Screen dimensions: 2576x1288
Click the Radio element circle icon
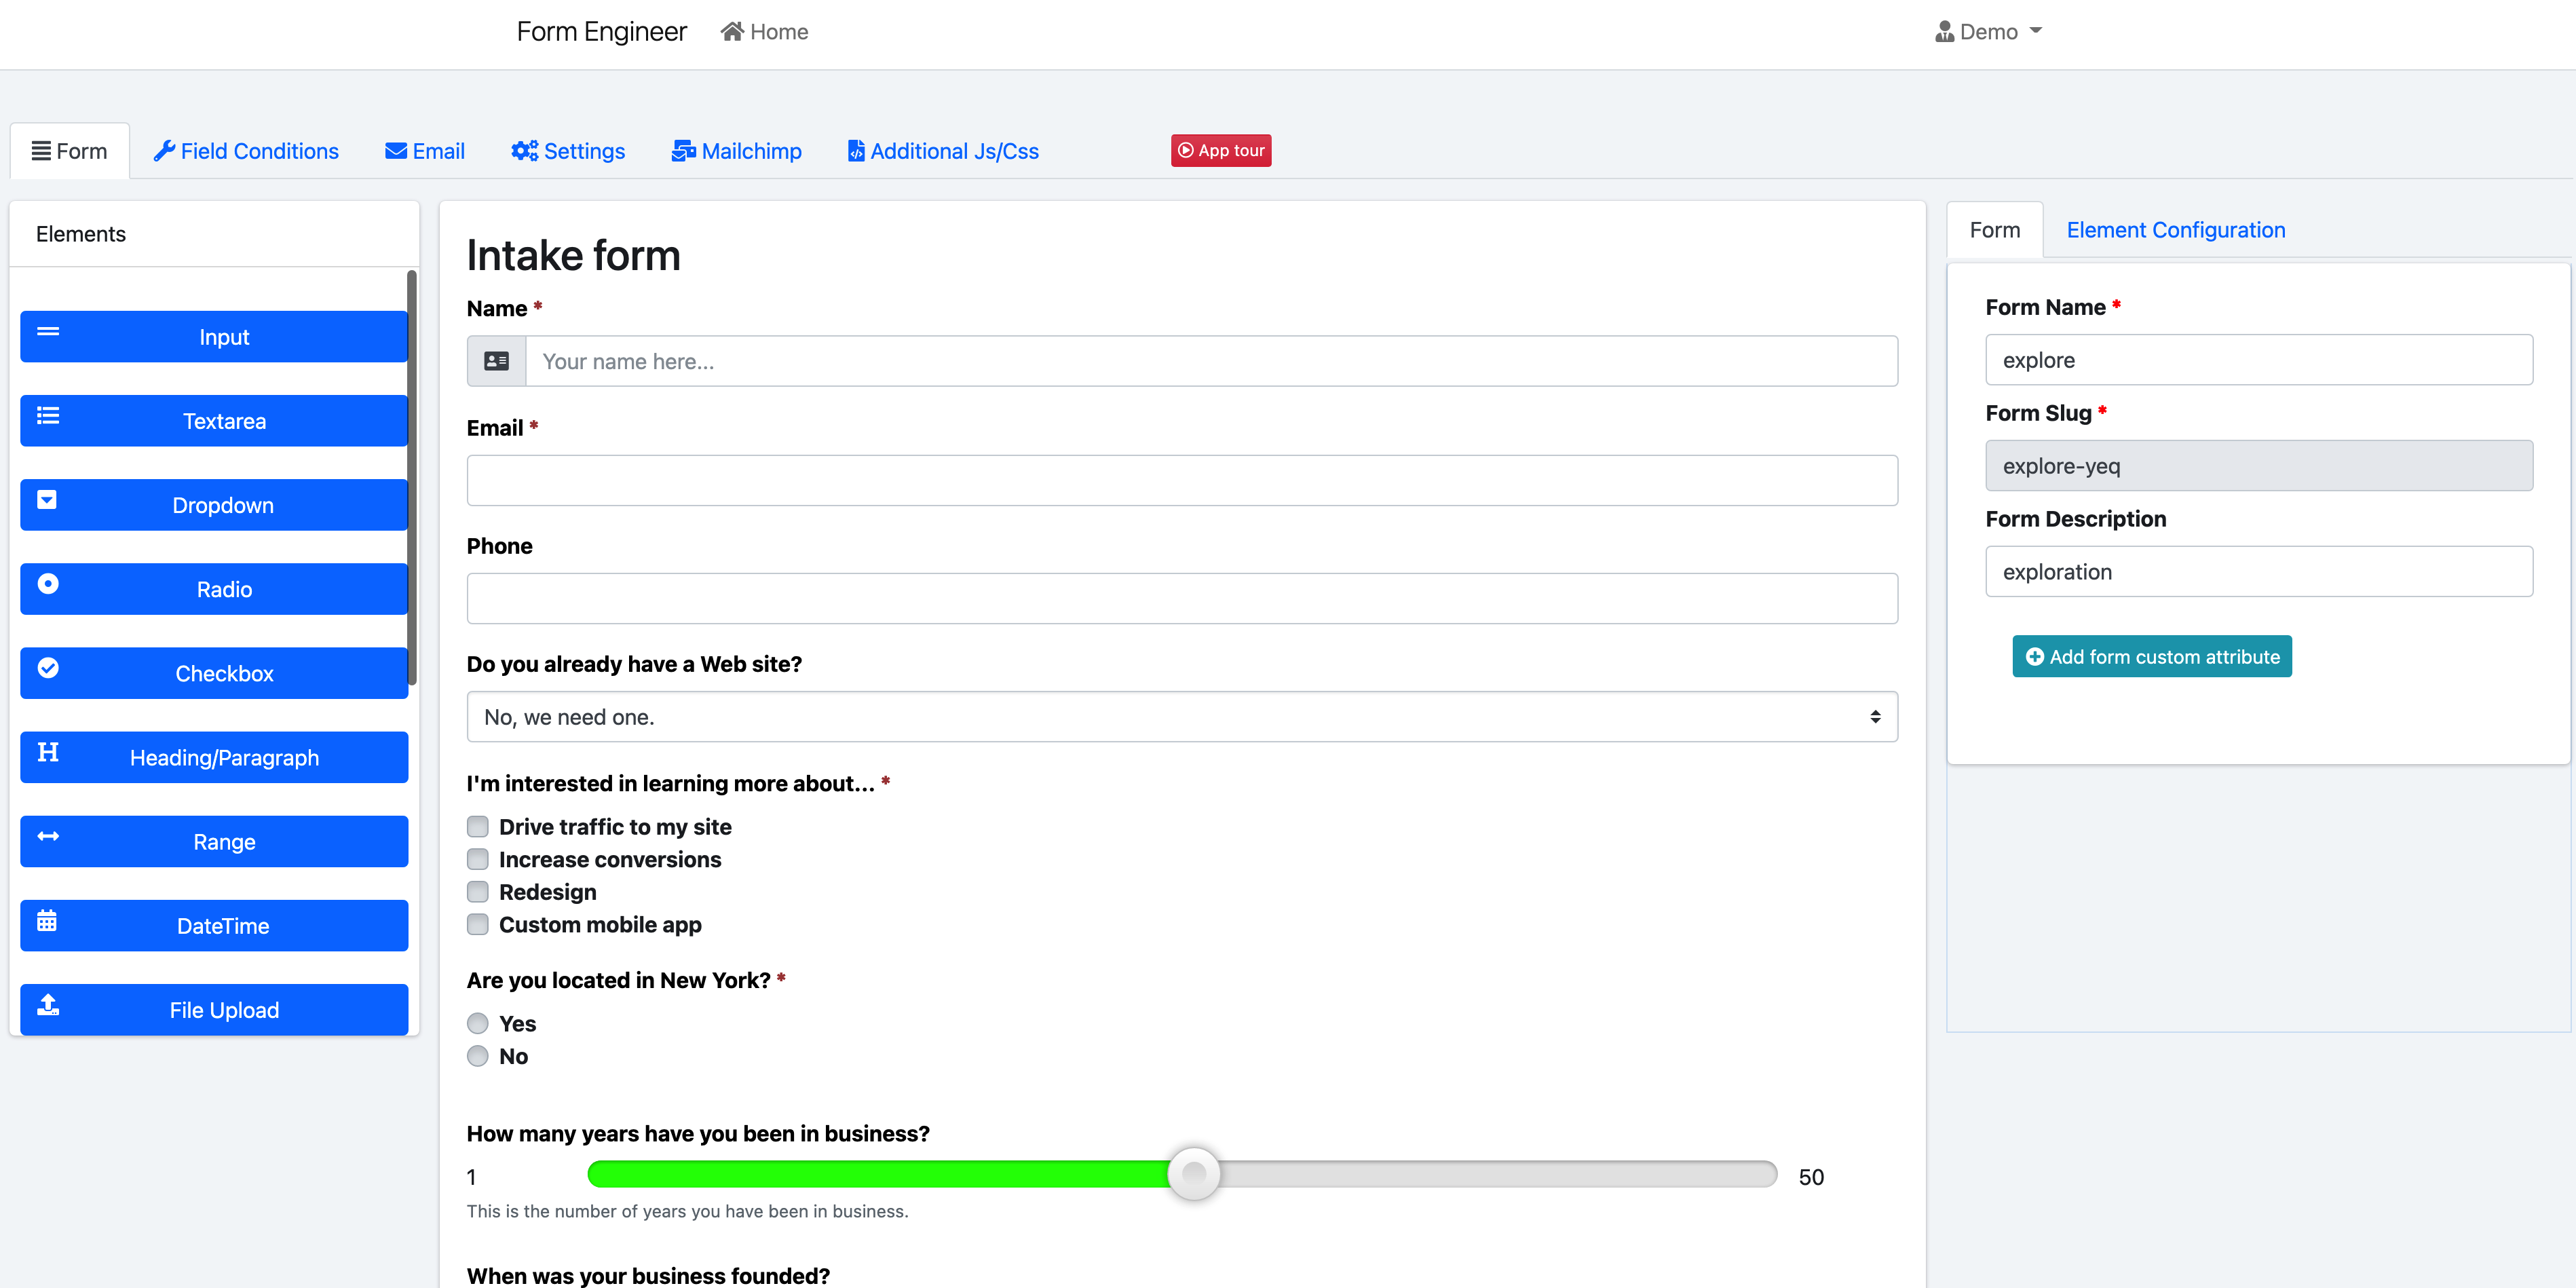(48, 584)
